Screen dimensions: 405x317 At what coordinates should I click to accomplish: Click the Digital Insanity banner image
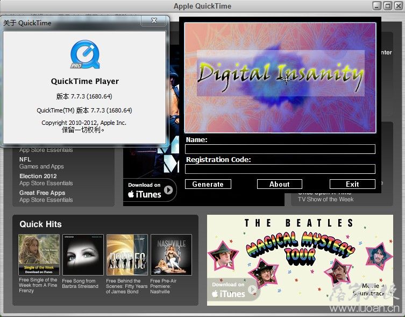click(x=280, y=78)
